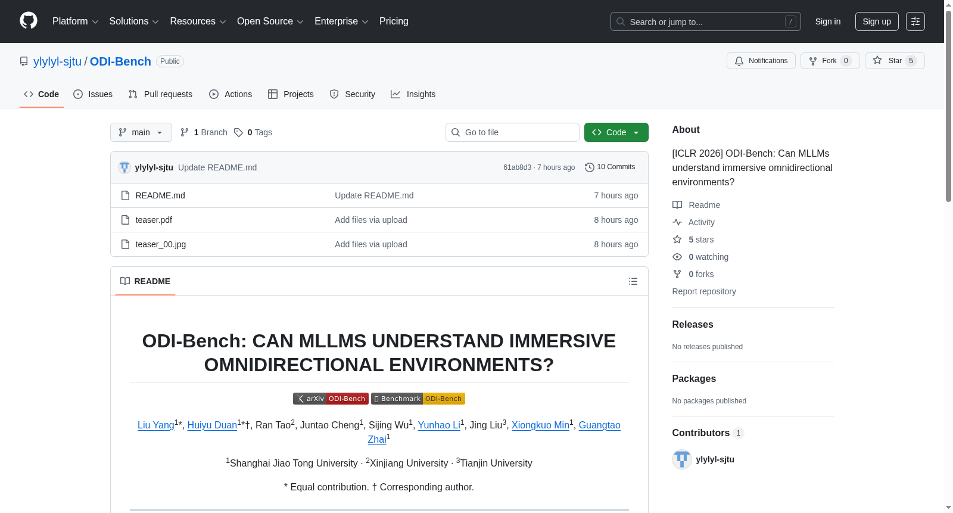Open the ODI-Bench repository link
Viewport: 953px width, 513px height.
(120, 61)
